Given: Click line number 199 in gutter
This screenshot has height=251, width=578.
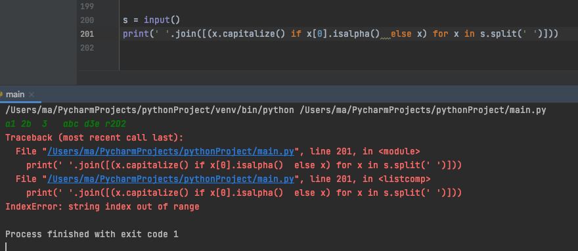Looking at the screenshot, I should 87,7.
